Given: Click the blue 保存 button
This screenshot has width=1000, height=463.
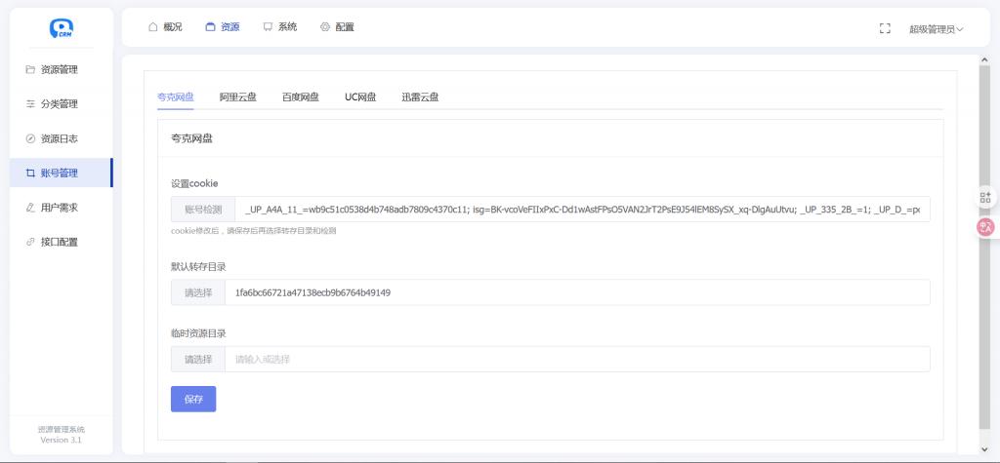Looking at the screenshot, I should pos(193,400).
